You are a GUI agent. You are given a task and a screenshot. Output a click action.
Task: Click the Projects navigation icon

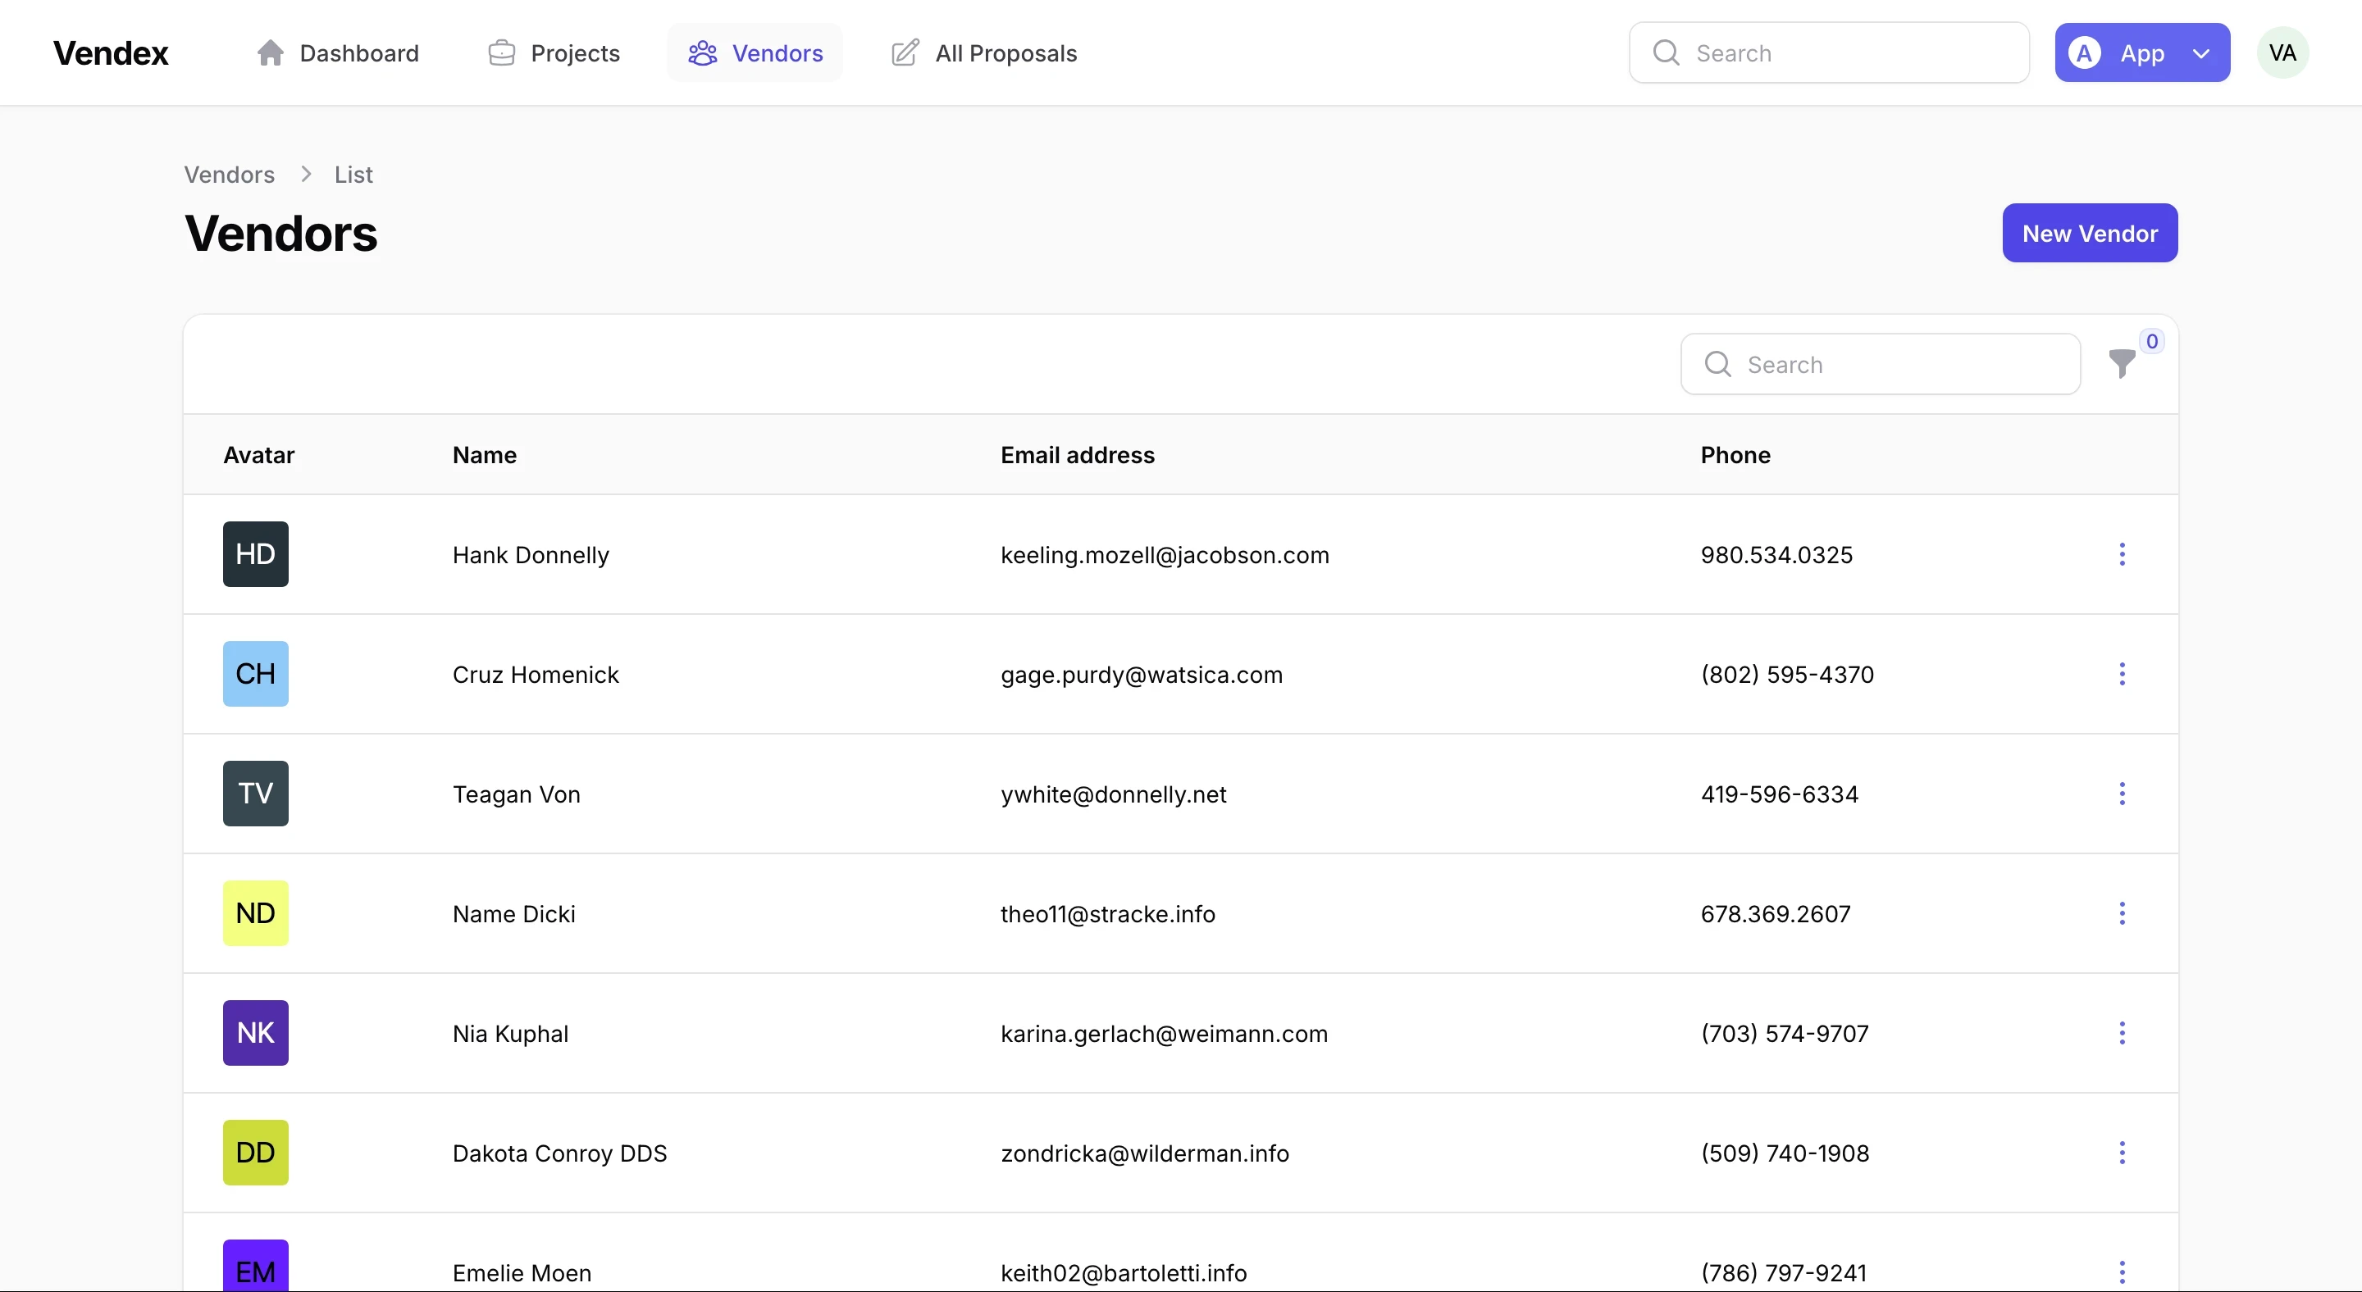[x=501, y=52]
